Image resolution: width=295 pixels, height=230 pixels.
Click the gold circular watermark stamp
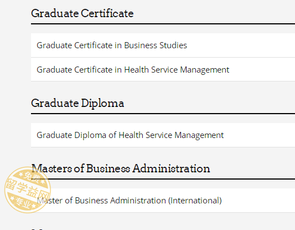coord(28,190)
